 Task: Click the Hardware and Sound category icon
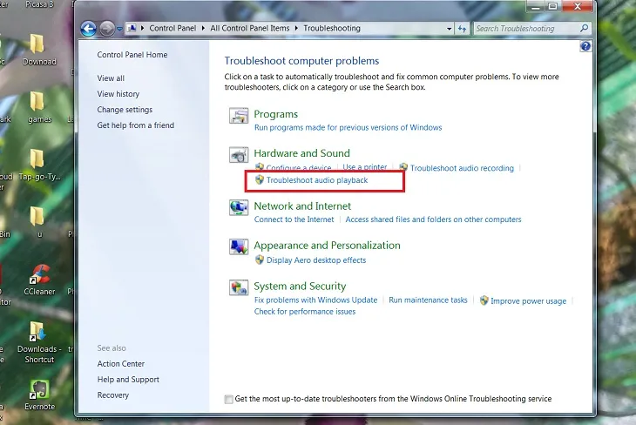point(239,156)
